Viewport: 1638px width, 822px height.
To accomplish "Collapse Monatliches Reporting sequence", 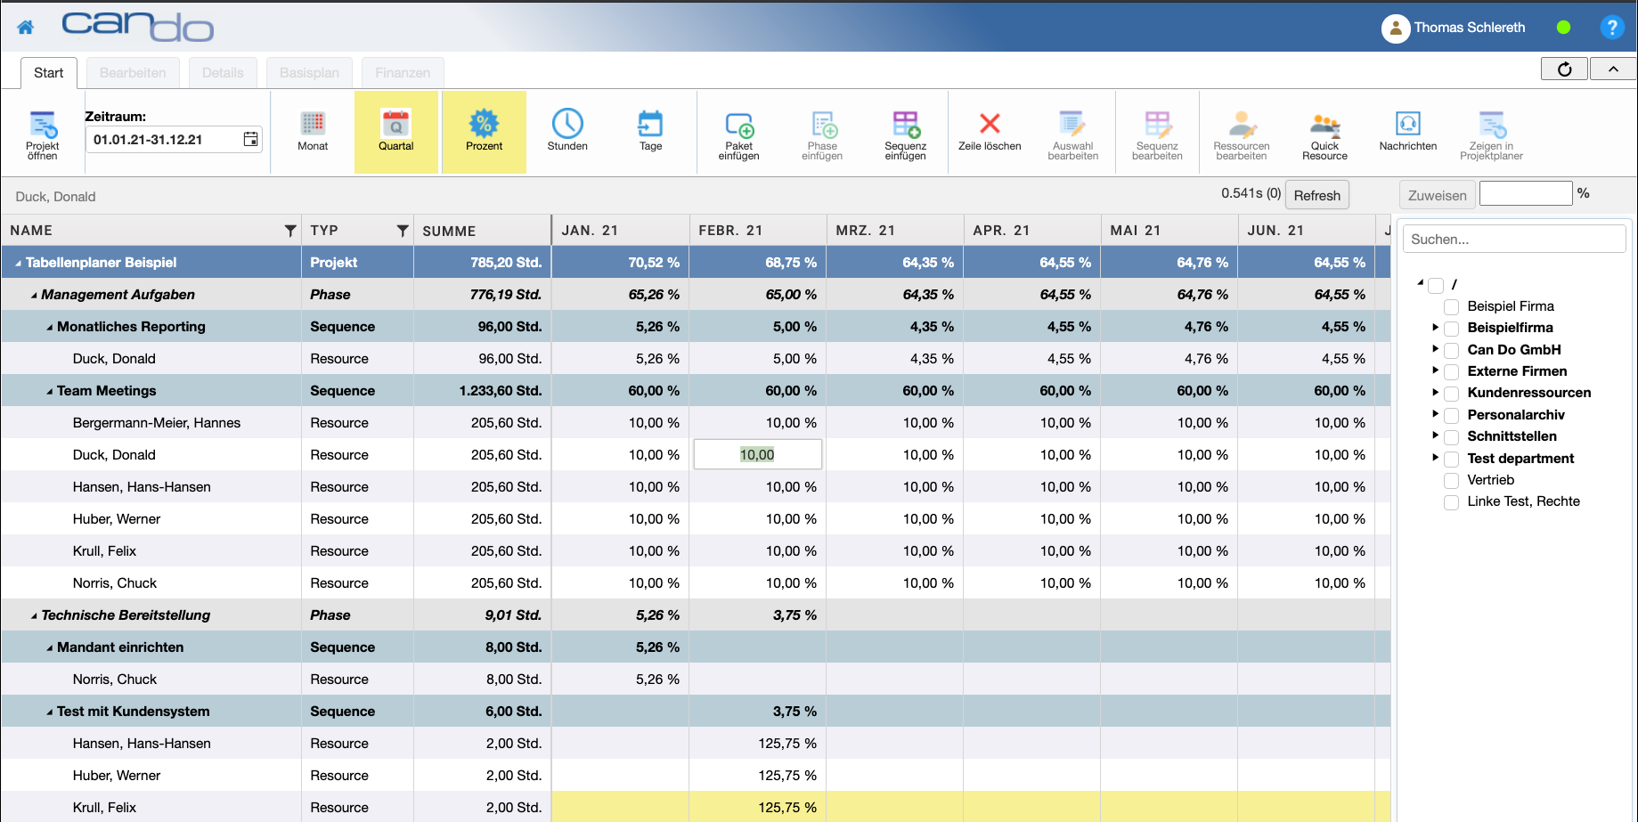I will click(x=50, y=328).
